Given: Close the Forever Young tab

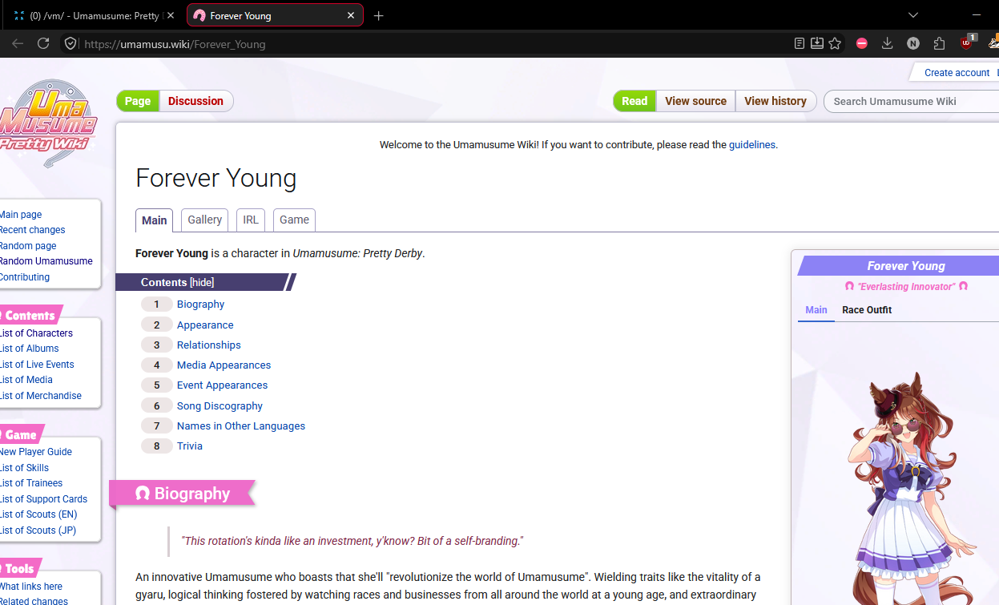Looking at the screenshot, I should pyautogui.click(x=350, y=15).
